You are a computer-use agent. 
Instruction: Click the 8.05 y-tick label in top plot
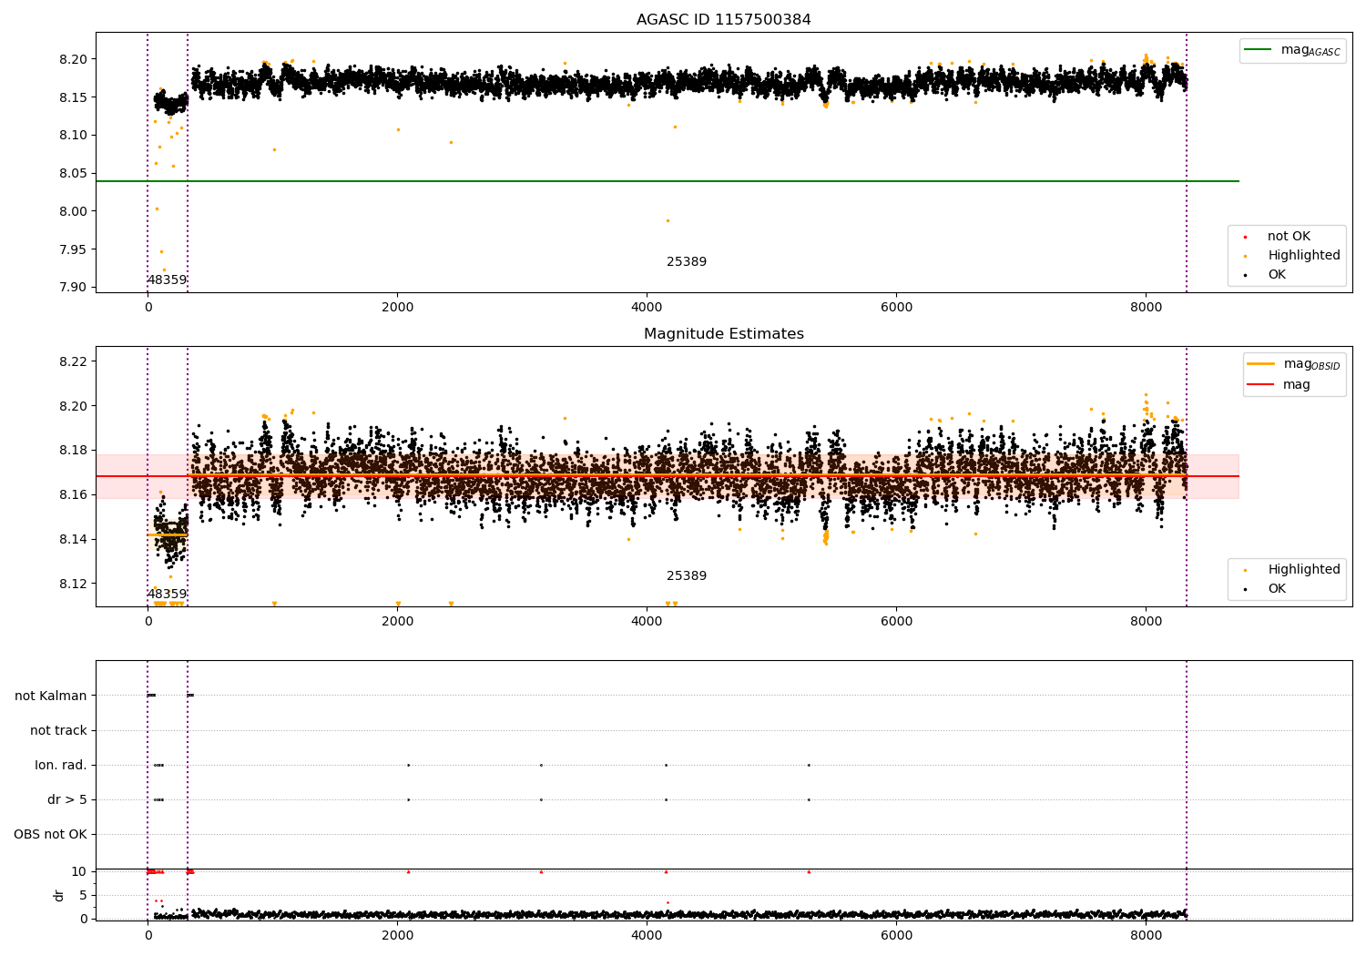click(73, 173)
